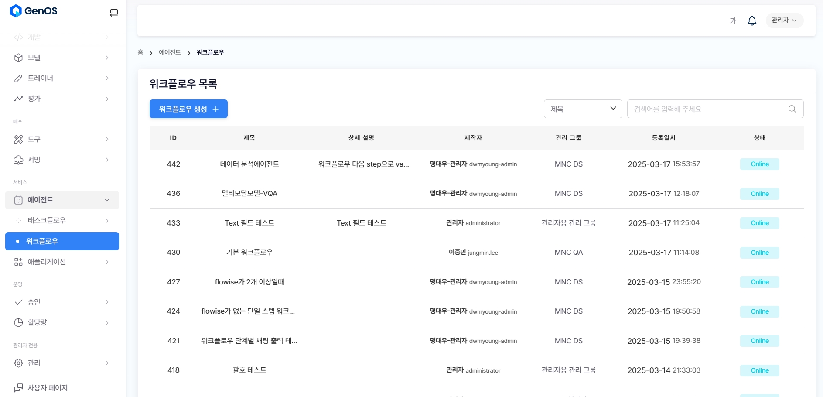Image resolution: width=823 pixels, height=397 pixels.
Task: Open the 제목 search filter dropdown
Action: click(583, 109)
